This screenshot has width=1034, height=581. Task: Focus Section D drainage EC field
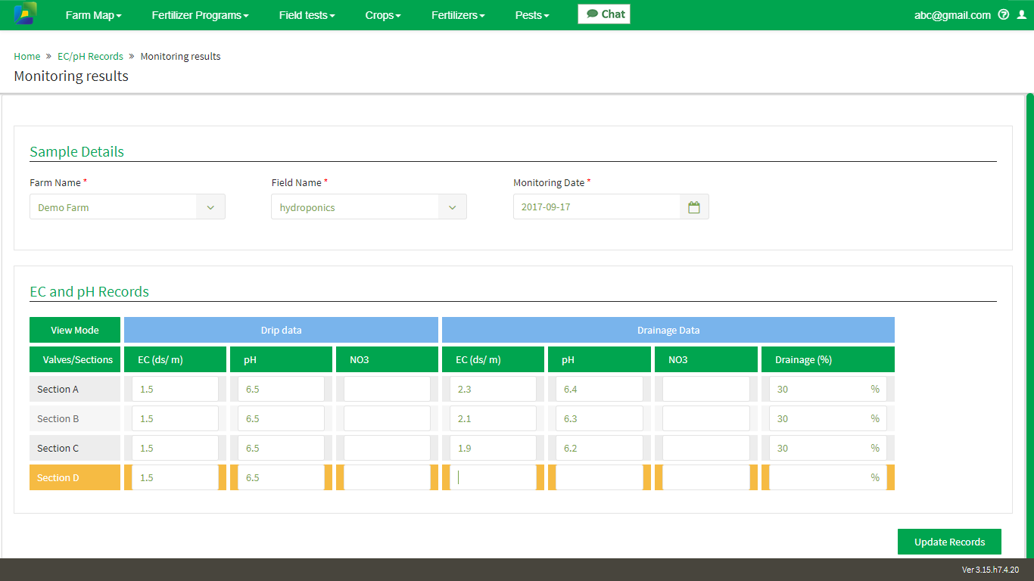coord(493,477)
